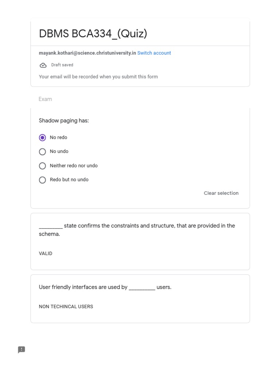Click the "Draft saved" status text

pyautogui.click(x=62, y=65)
